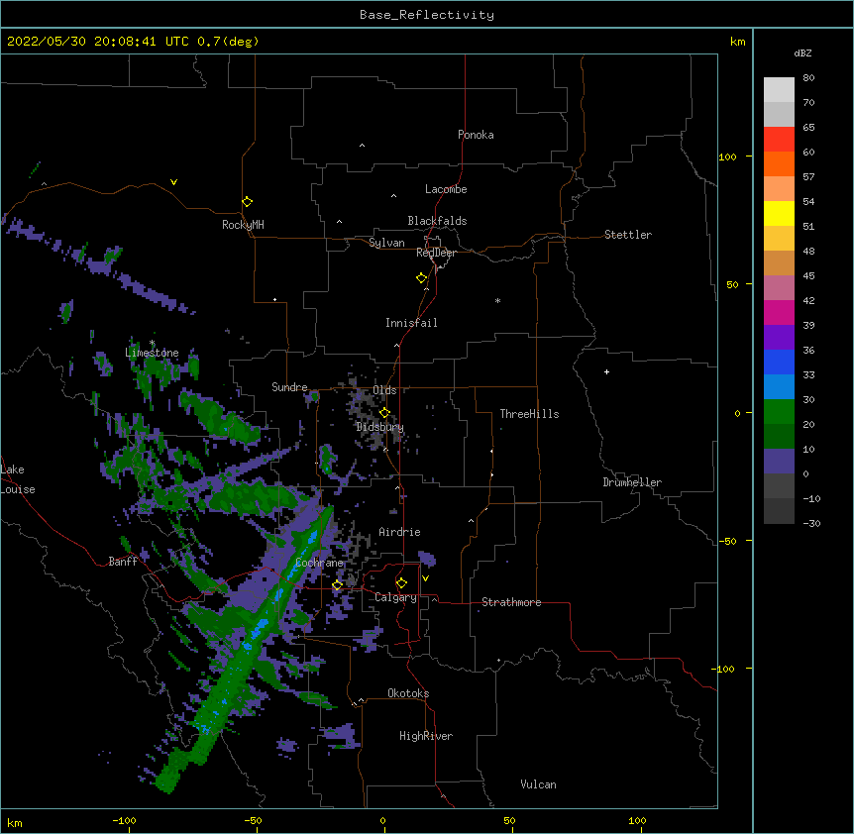
Task: Select the yellow diamond marker south of Cochrane
Action: click(x=337, y=585)
